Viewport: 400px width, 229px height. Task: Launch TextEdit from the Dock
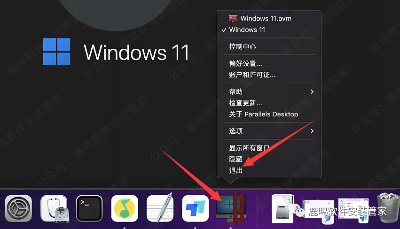click(x=160, y=208)
